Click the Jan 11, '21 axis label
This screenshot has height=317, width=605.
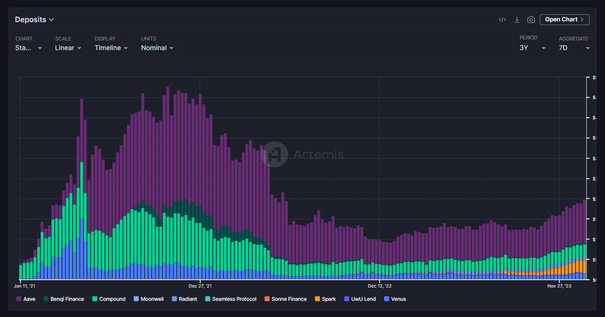pos(25,286)
